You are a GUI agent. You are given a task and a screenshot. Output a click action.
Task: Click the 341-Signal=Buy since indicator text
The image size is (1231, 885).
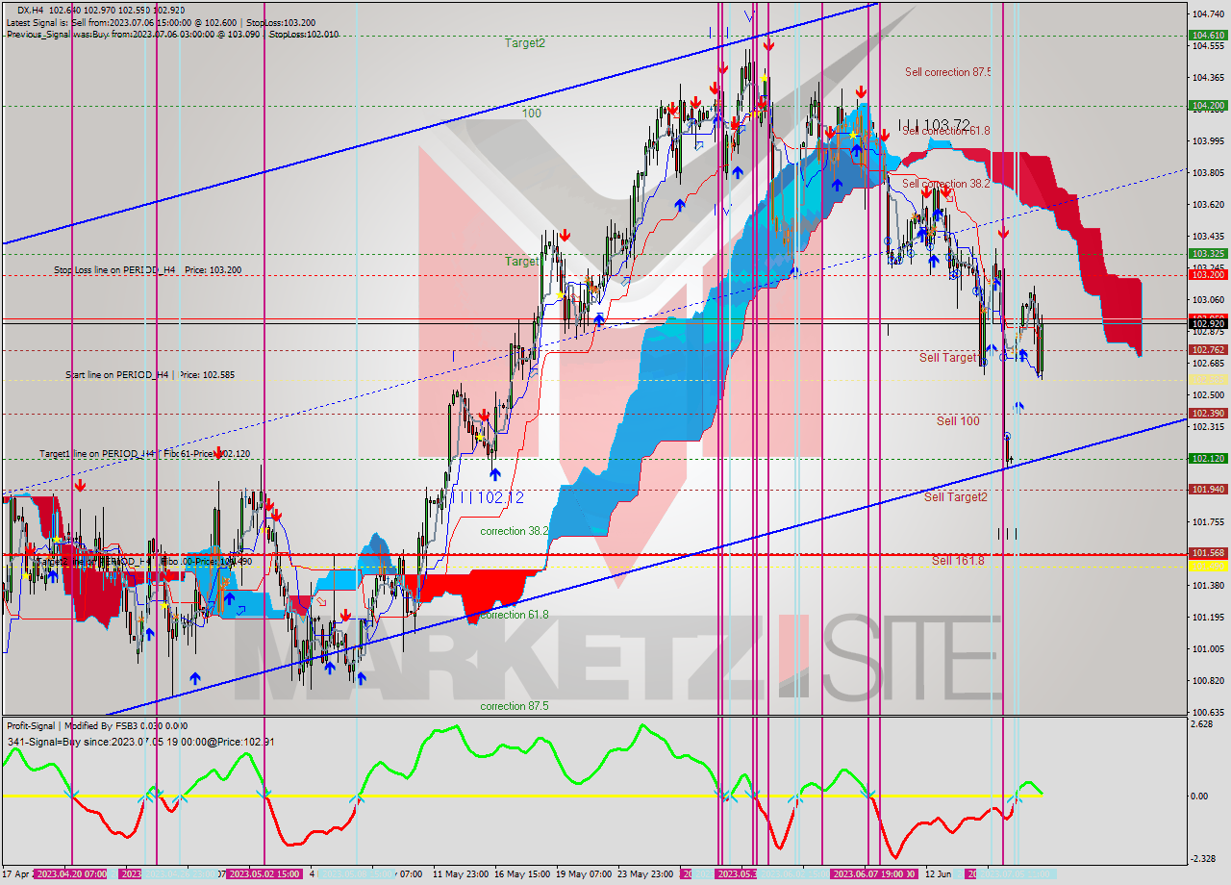tap(140, 742)
